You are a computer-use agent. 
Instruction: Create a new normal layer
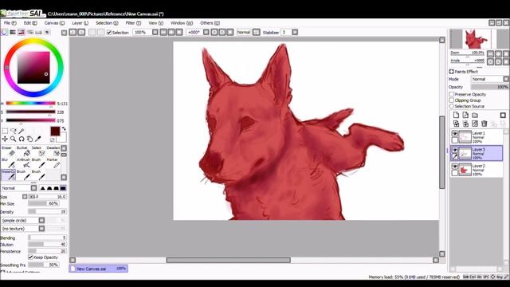(x=456, y=115)
